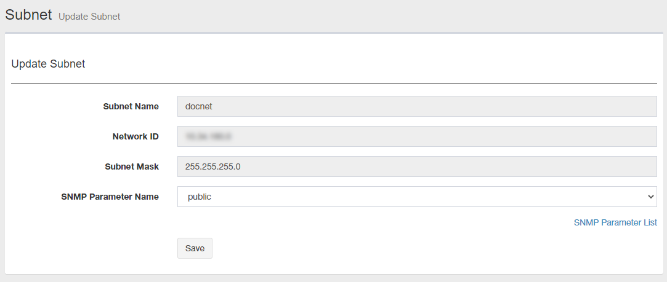Select the Subnet Mask label text
The image size is (667, 282).
[x=132, y=166]
